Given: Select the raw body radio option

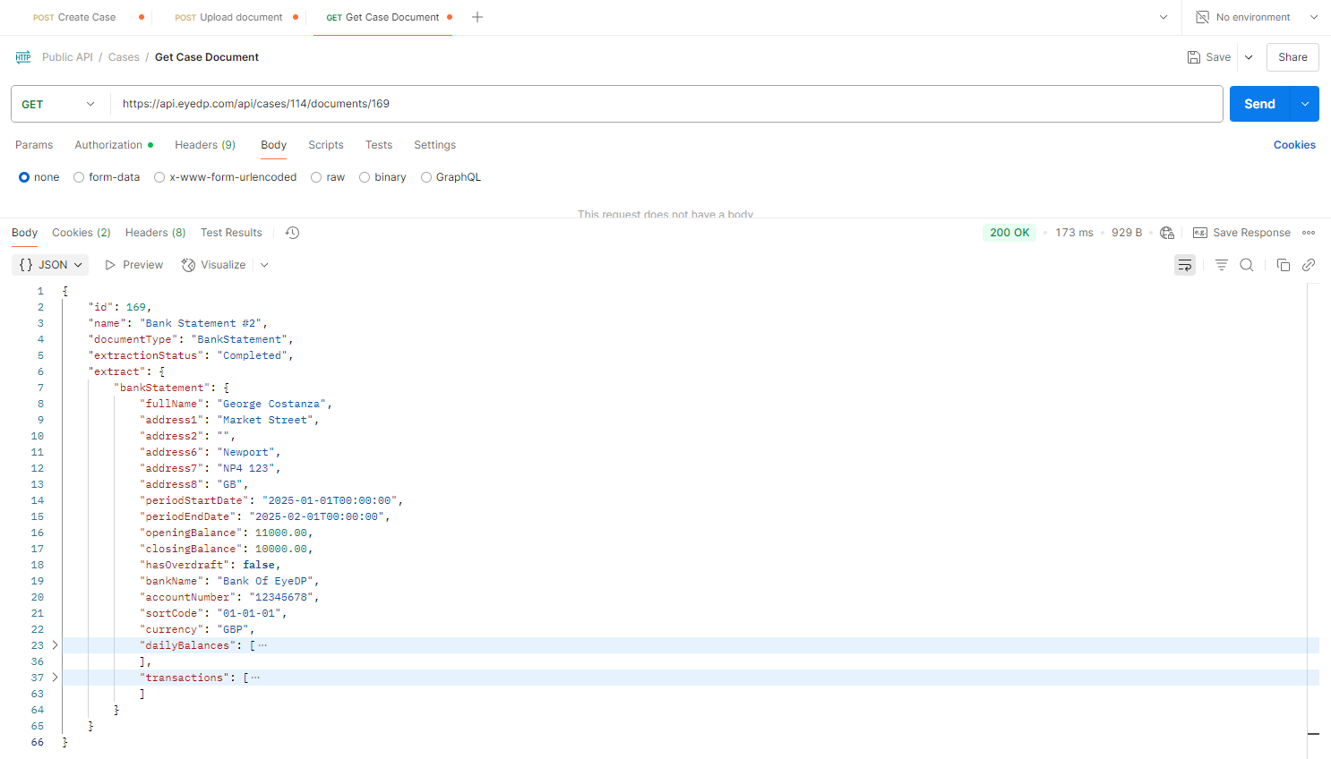Looking at the screenshot, I should pos(316,177).
